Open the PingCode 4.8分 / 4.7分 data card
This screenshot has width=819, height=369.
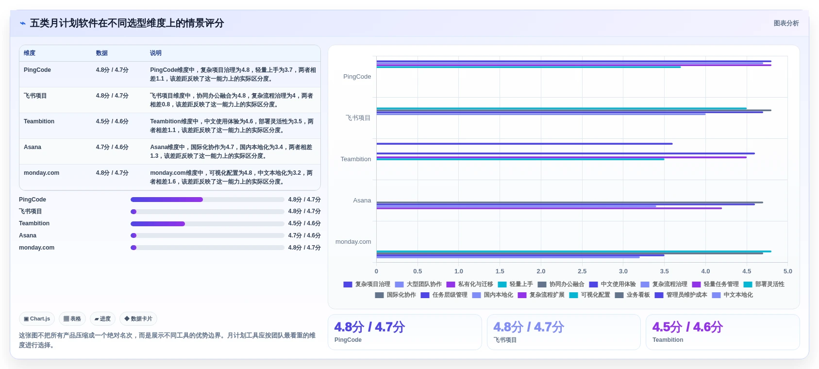coord(405,332)
